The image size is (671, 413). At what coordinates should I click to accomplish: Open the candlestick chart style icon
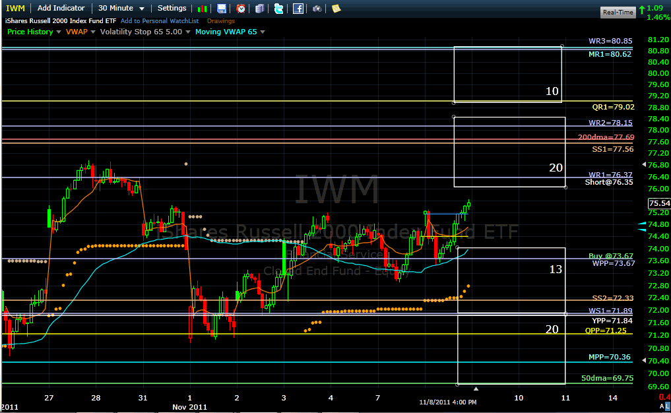[x=203, y=9]
